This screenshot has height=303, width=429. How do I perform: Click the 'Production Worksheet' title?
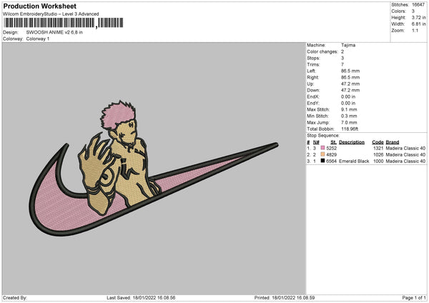click(x=39, y=6)
